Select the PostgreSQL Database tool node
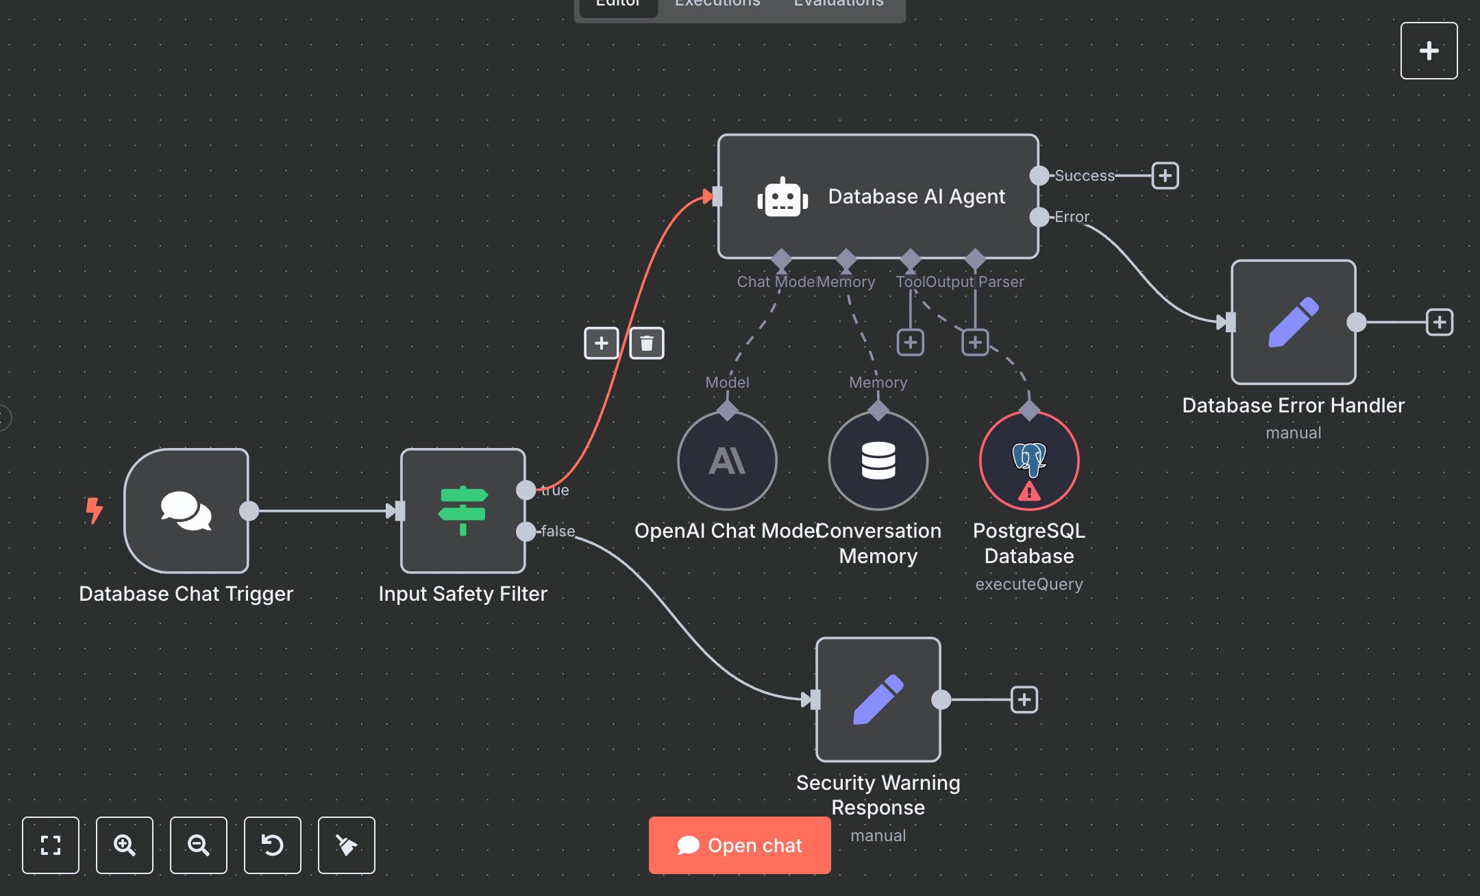This screenshot has width=1480, height=896. 1028,461
